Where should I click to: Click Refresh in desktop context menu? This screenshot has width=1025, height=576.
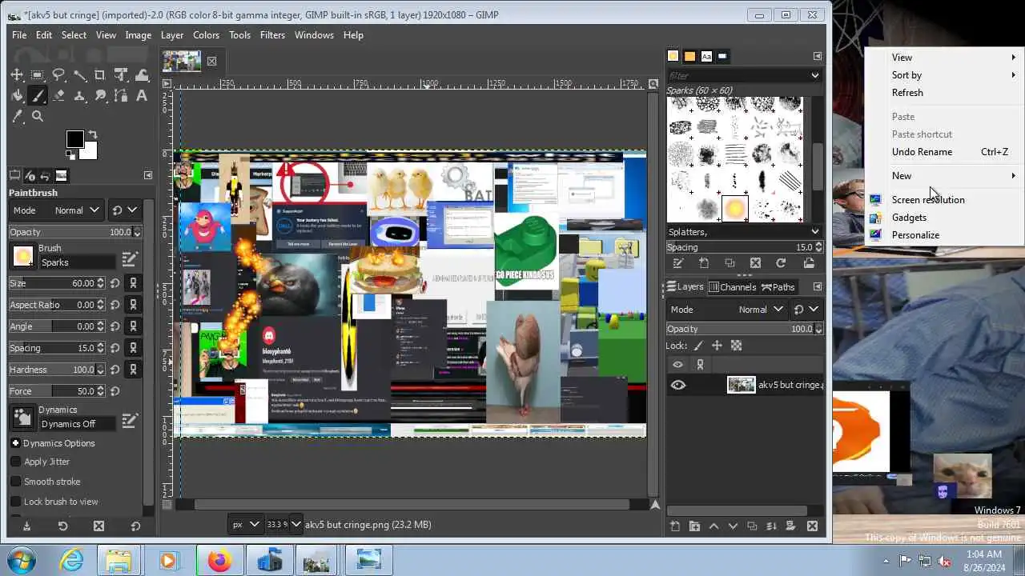click(907, 93)
